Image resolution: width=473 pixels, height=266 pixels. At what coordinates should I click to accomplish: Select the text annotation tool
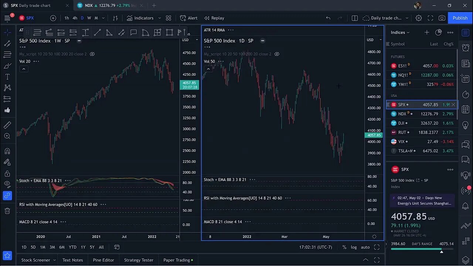pos(7,77)
